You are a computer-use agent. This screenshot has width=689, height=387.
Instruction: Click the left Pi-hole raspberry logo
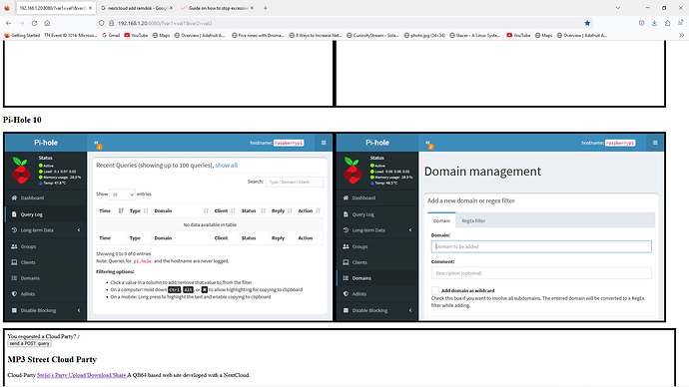click(x=21, y=171)
